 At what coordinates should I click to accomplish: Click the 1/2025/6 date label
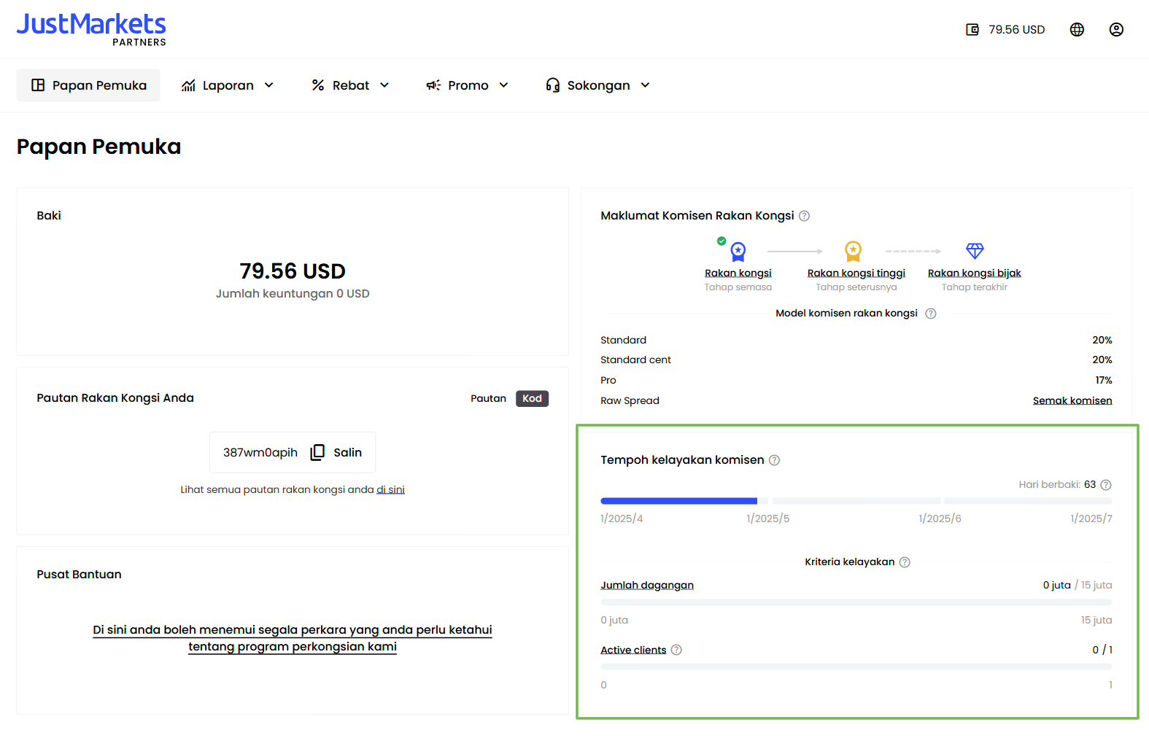pos(940,518)
